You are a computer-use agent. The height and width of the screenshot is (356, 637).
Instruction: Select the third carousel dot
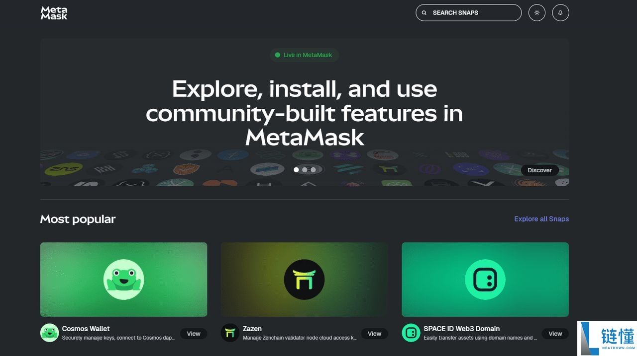click(x=313, y=170)
